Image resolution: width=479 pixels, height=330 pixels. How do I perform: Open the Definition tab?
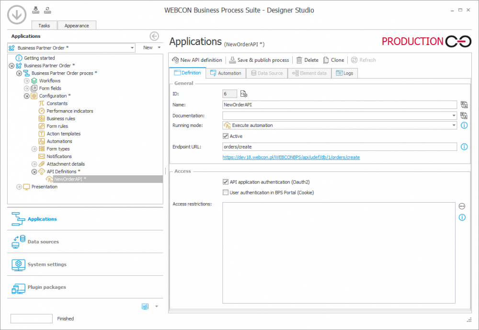[187, 73]
